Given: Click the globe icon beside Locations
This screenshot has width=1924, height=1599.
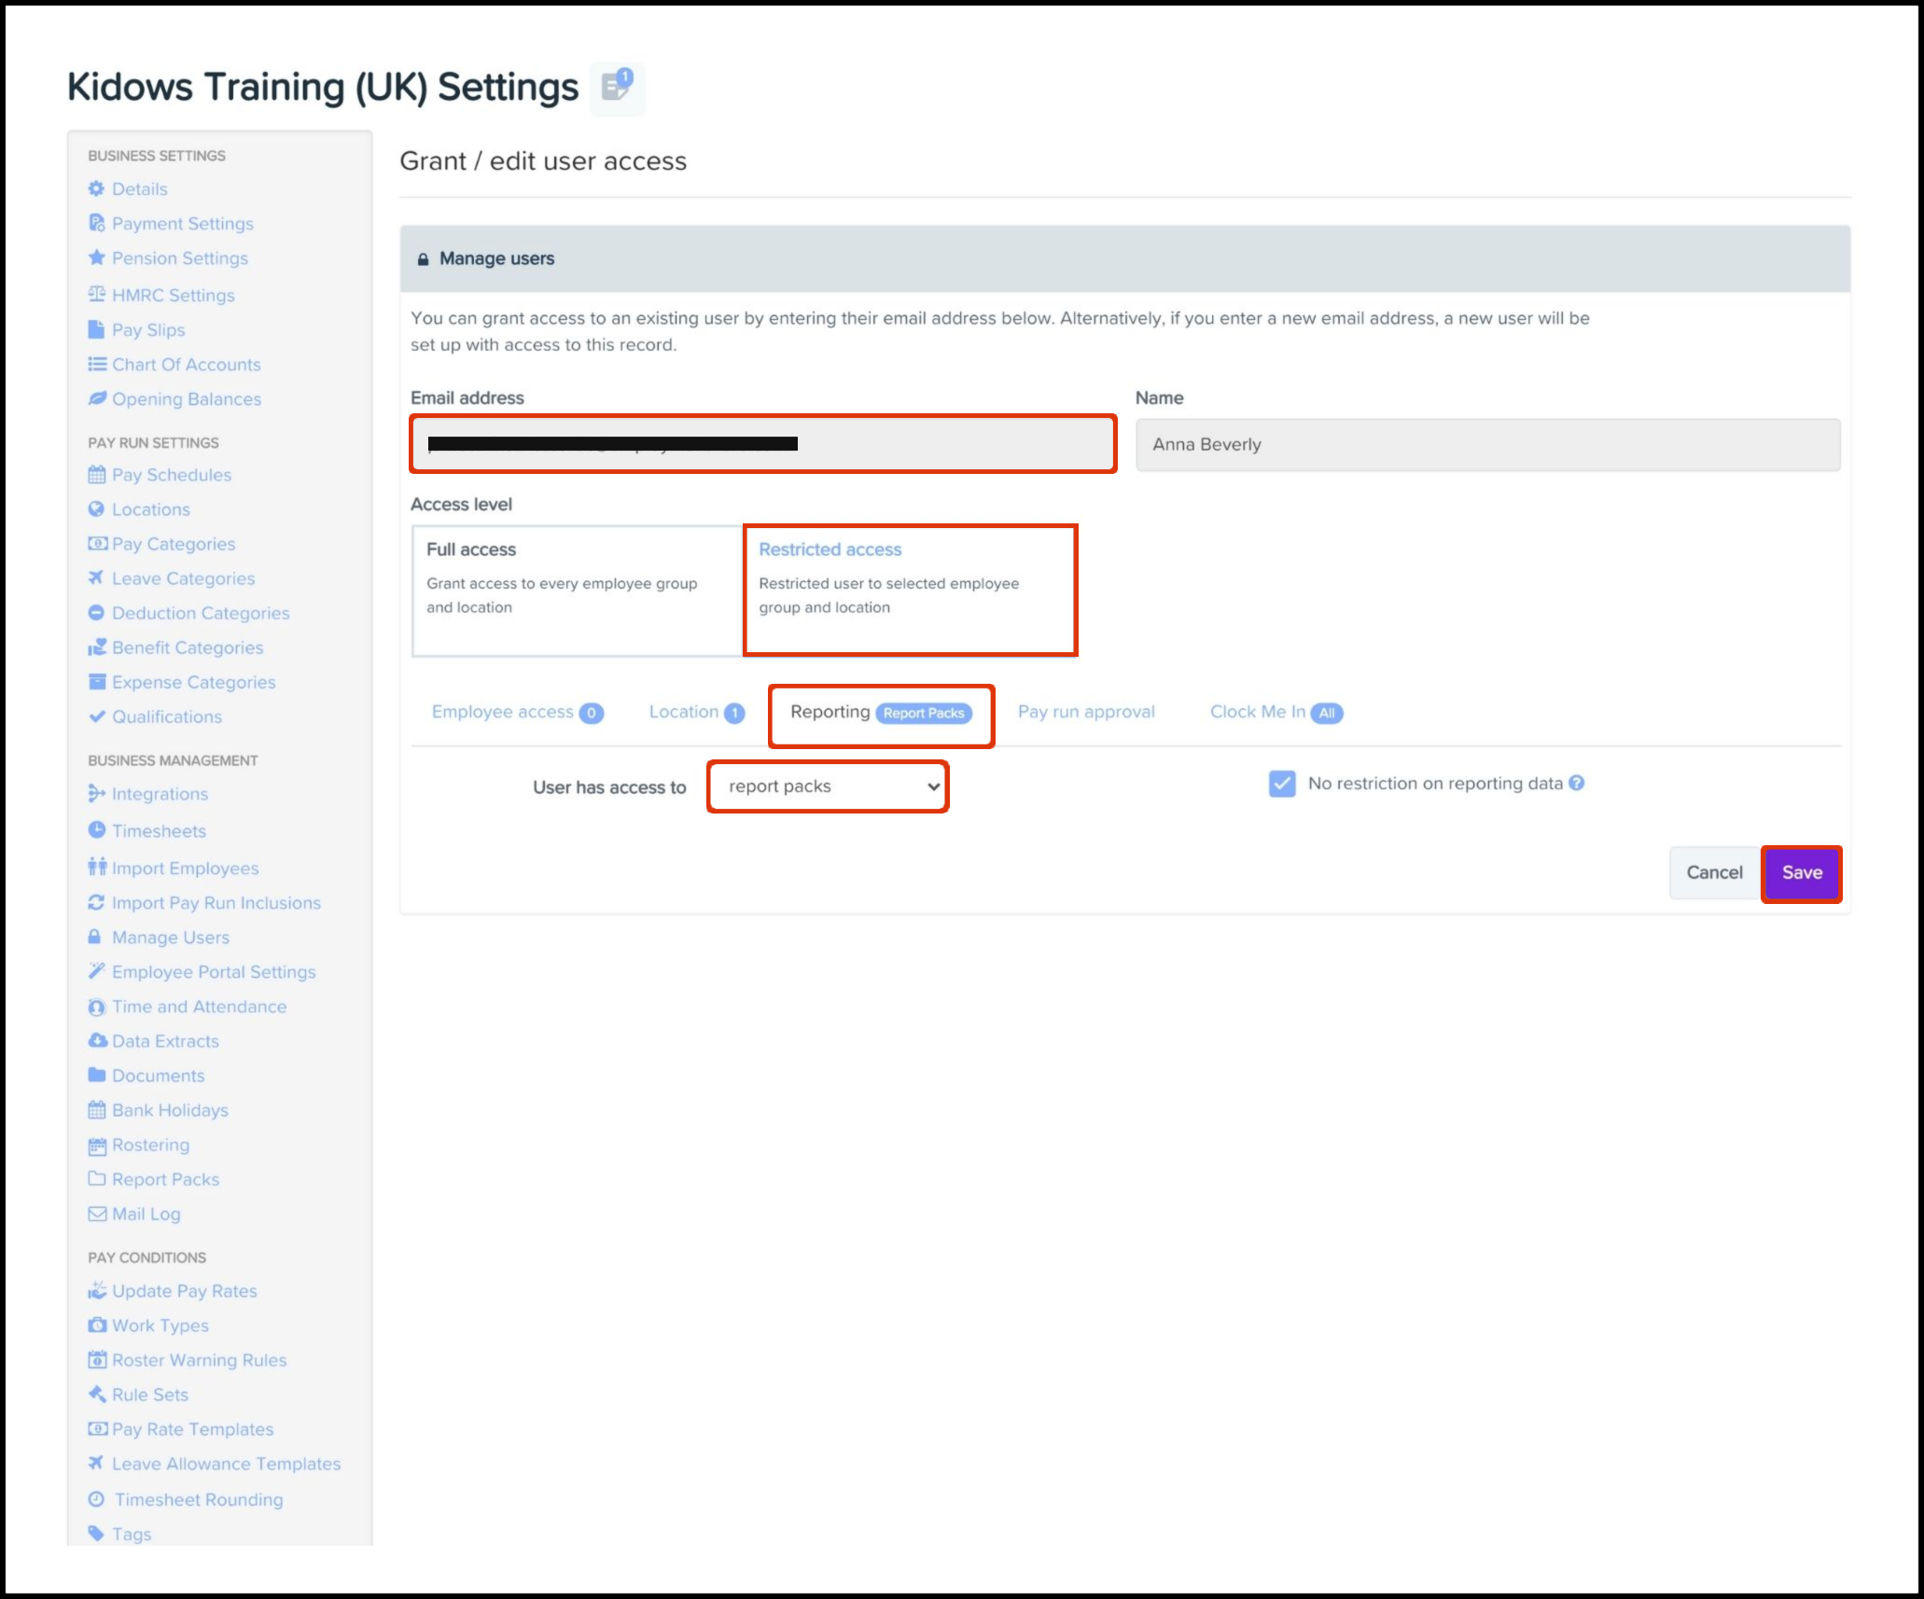Looking at the screenshot, I should (x=96, y=508).
